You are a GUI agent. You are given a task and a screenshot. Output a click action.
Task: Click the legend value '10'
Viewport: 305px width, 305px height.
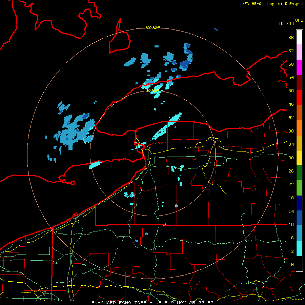(x=291, y=224)
